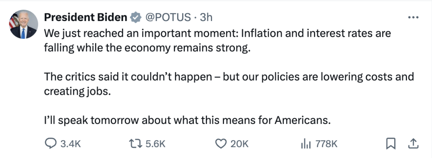Click the line starting "We just reached"
This screenshot has height=158, width=432.
(217, 33)
